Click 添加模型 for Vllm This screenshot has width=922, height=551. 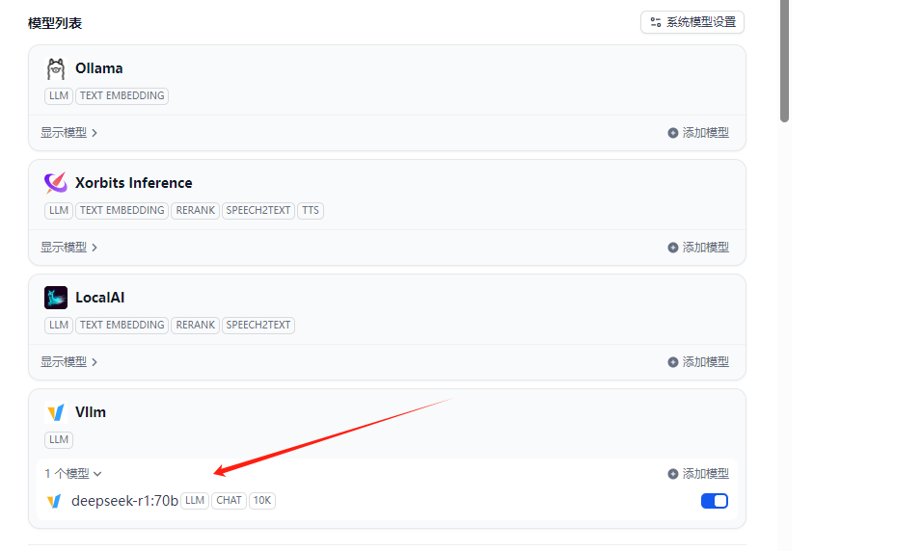pyautogui.click(x=698, y=474)
